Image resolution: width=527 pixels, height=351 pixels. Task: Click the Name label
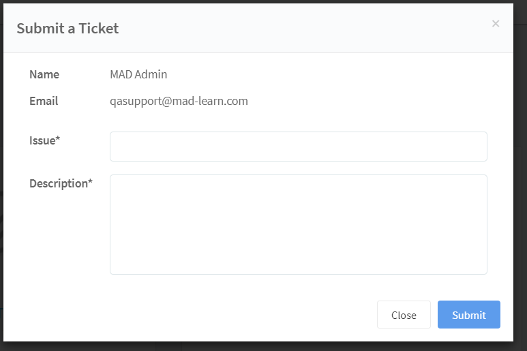coord(44,74)
